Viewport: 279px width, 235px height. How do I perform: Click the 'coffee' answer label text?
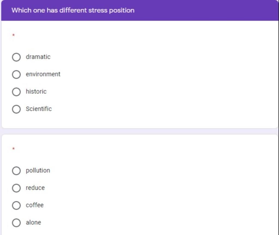click(35, 205)
